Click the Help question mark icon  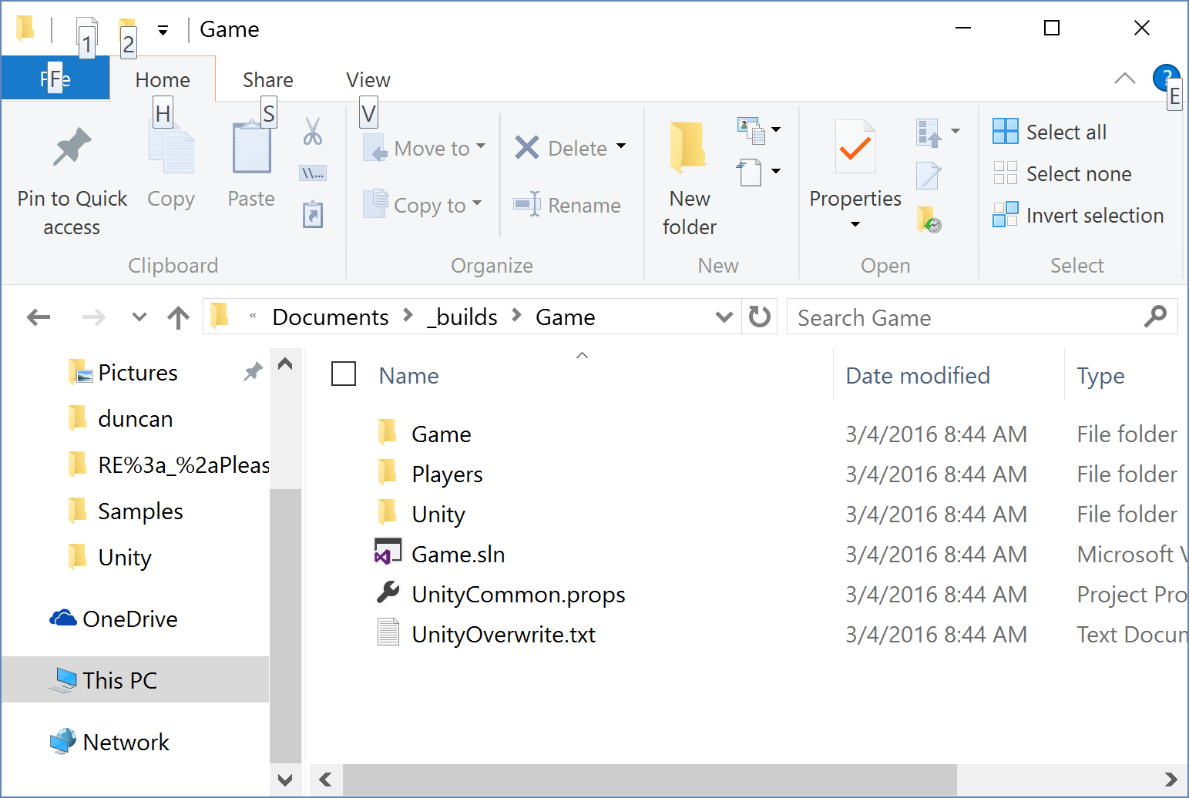pos(1167,78)
